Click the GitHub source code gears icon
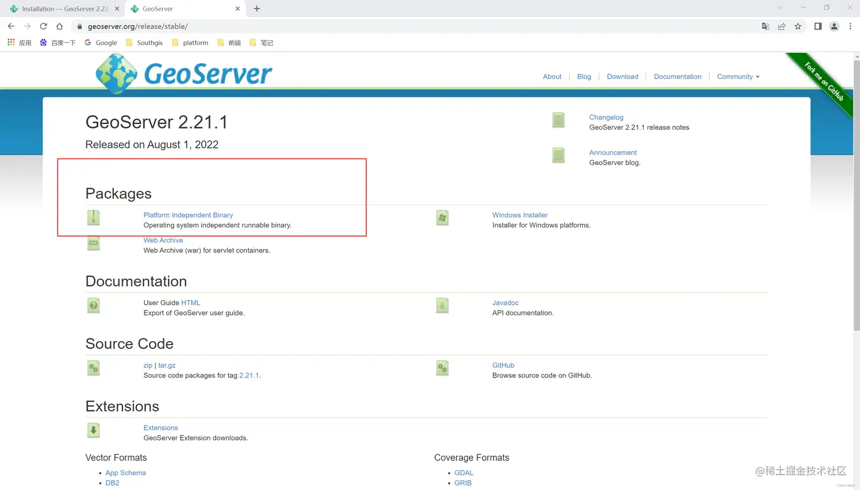 [443, 368]
